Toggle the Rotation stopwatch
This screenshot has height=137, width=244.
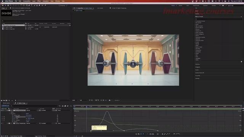coord(13,120)
